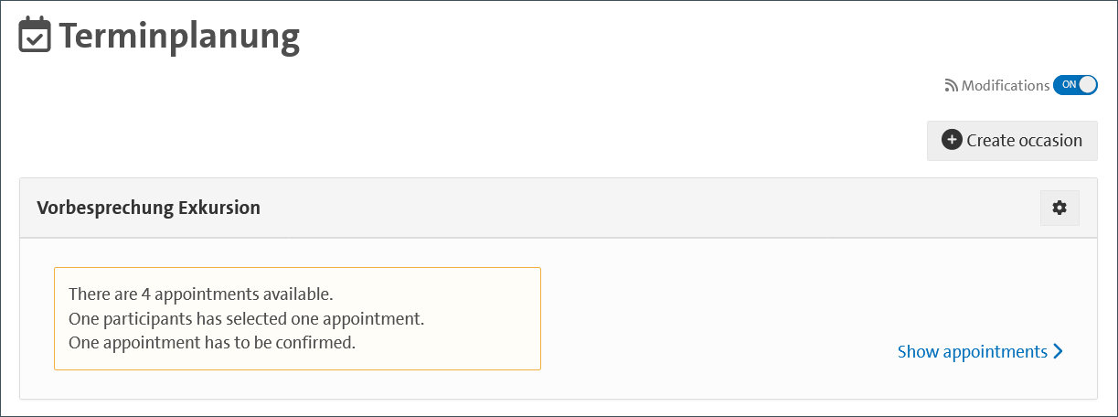Click 'One participants has selected one appointment' line
Screen dimensions: 1118x417
point(247,320)
